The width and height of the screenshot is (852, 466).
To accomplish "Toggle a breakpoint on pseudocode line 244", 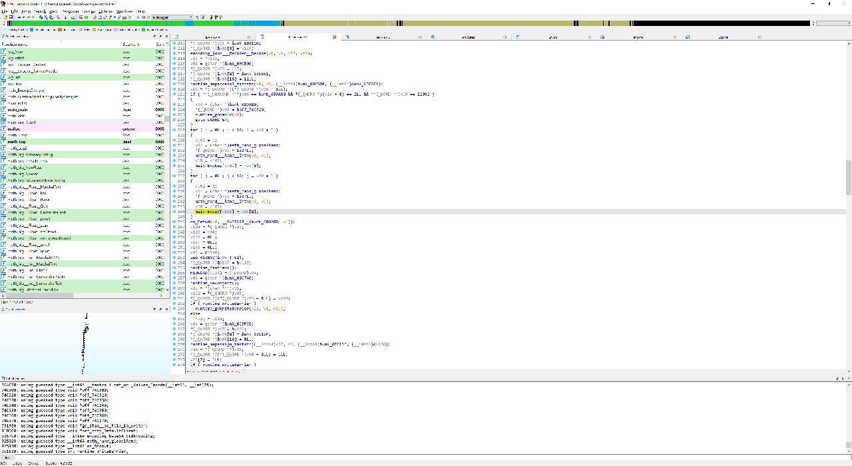I will pos(176,211).
